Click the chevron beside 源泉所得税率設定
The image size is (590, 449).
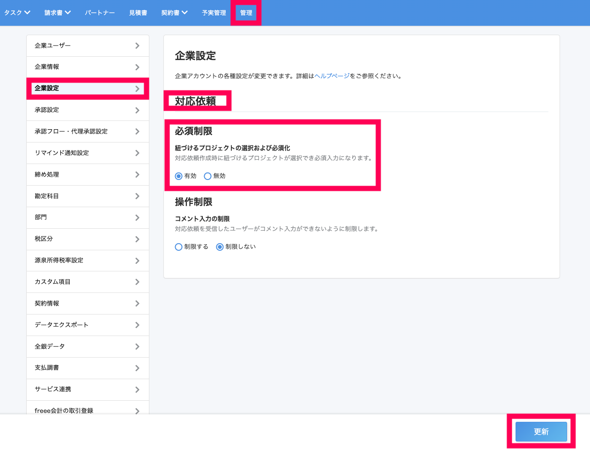click(137, 261)
